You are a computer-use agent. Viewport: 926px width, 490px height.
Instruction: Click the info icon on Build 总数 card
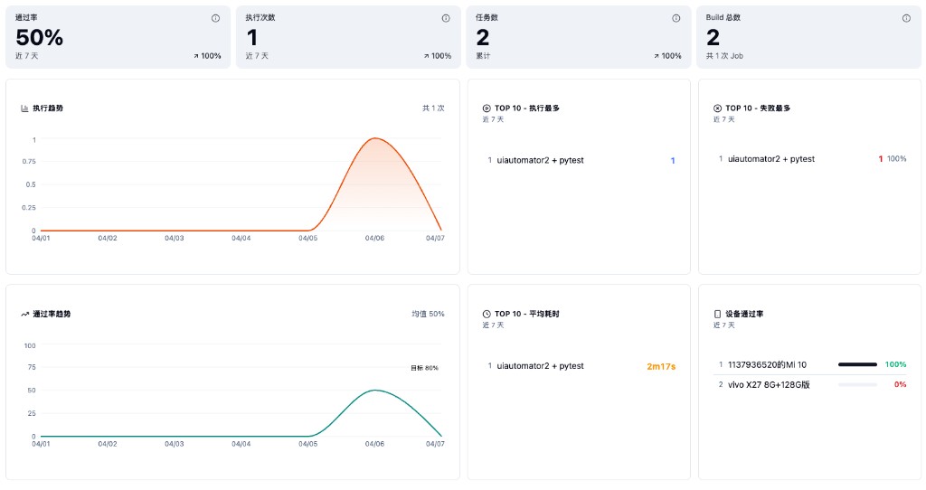tap(906, 18)
